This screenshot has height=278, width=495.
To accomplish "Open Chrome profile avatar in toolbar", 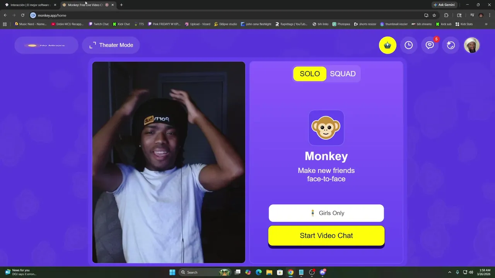I will [481, 15].
